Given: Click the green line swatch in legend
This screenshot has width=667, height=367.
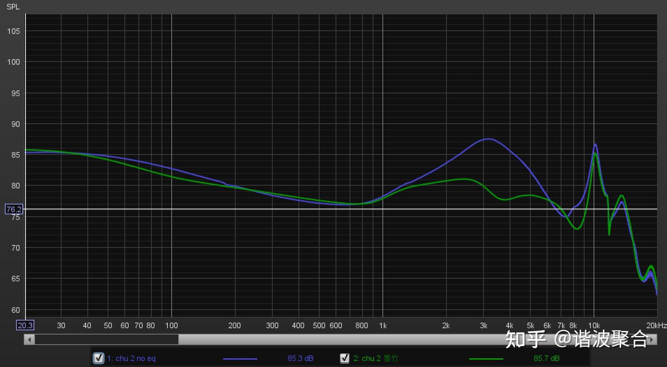Looking at the screenshot, I should (486, 359).
